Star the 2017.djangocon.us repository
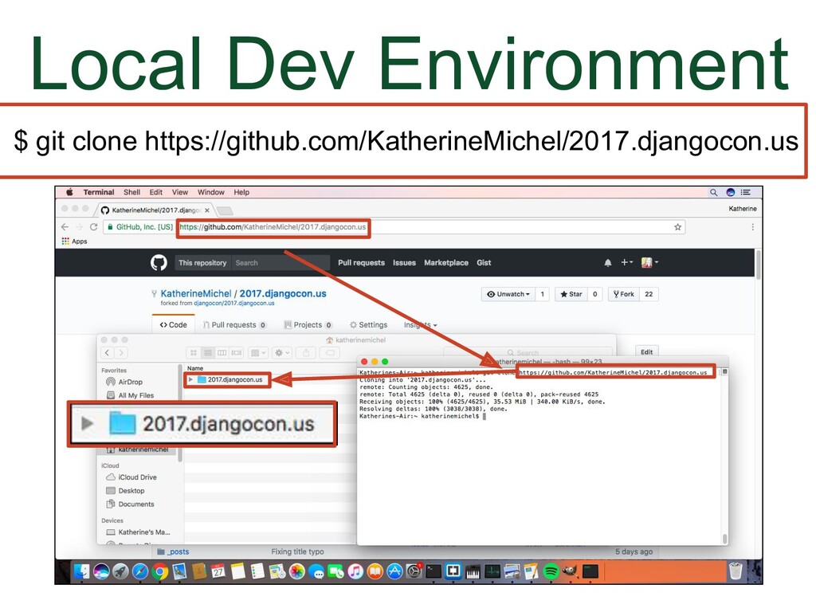Viewport: 816px width, 612px height. click(572, 294)
